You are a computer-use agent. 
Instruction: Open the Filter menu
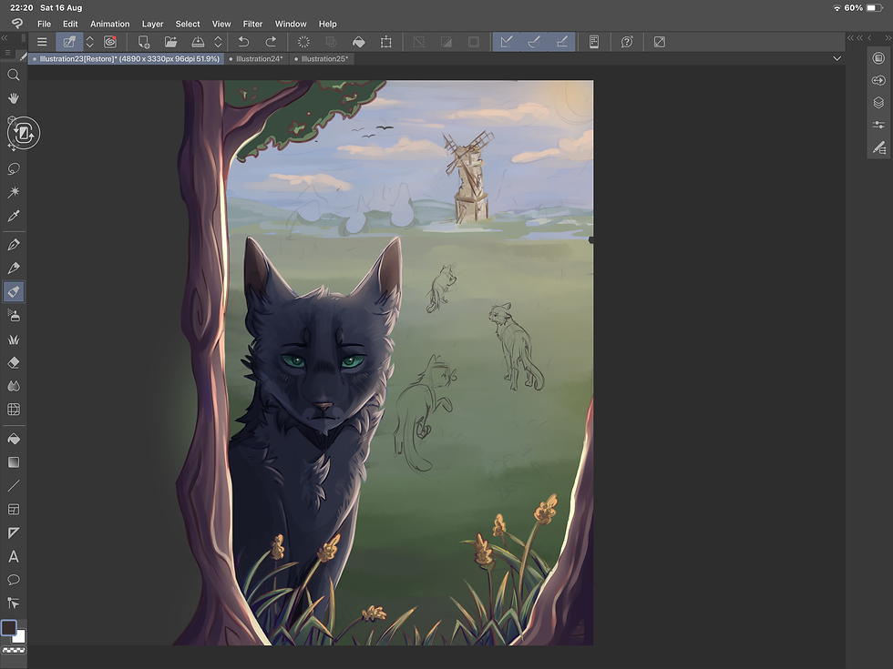click(x=252, y=24)
